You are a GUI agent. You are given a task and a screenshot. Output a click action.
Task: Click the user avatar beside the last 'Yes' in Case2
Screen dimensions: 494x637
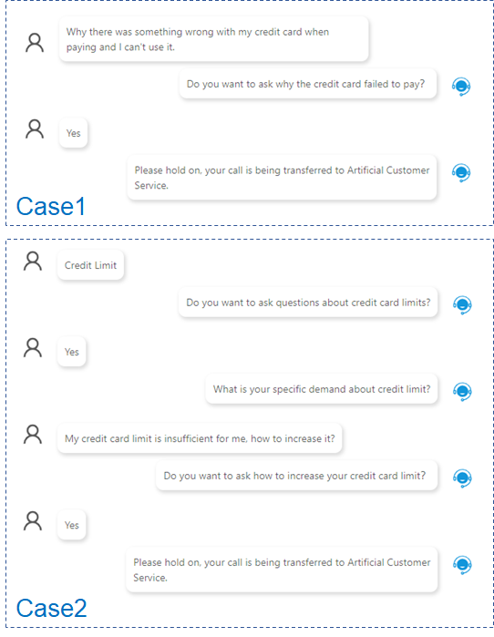[x=33, y=521]
